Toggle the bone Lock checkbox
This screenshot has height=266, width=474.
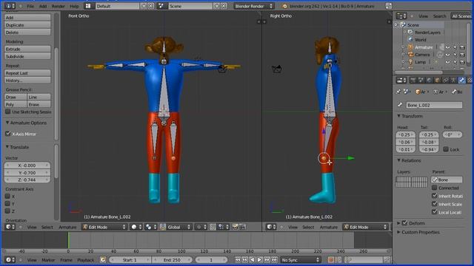pyautogui.click(x=446, y=149)
